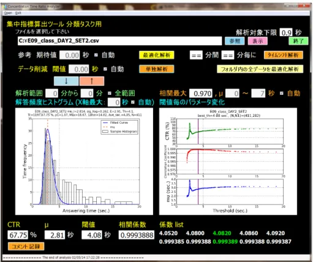Image resolution: width=313 pixels, height=262 pixels.
Task: Click フォルダ内の全データを最適化解析 button
Action: click(x=260, y=69)
